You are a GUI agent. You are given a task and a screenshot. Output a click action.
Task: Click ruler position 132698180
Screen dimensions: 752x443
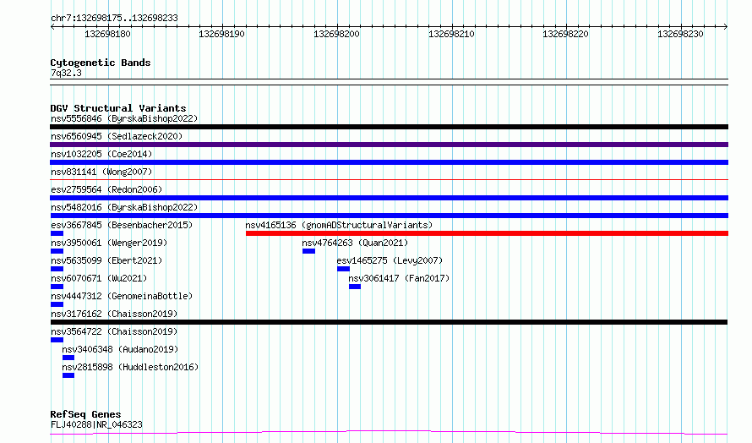pyautogui.click(x=107, y=34)
